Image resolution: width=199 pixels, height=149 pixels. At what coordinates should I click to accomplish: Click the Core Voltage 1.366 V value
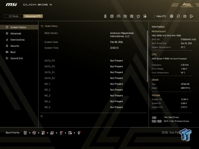tap(184, 69)
